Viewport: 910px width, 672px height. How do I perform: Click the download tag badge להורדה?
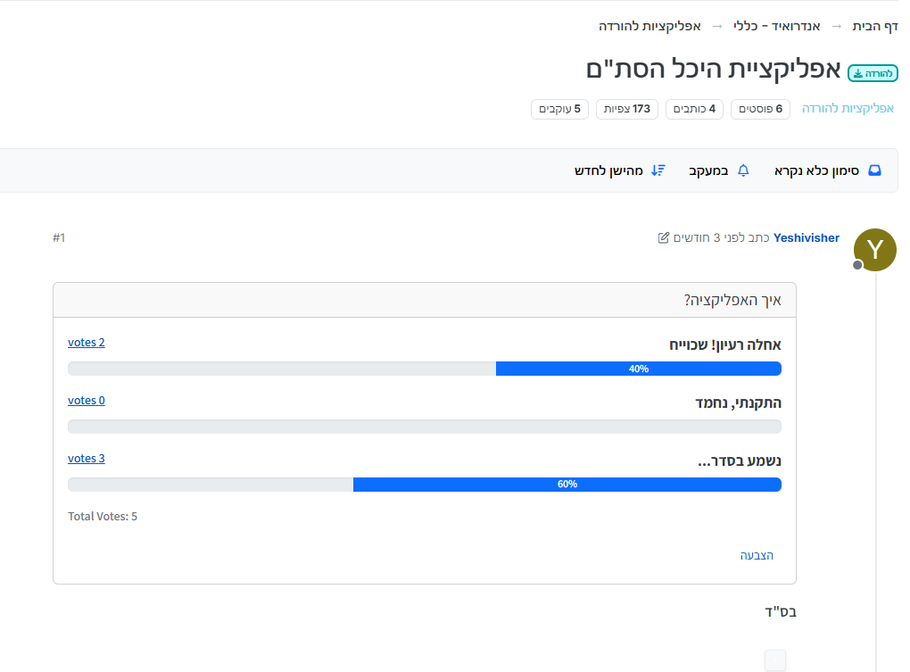873,74
